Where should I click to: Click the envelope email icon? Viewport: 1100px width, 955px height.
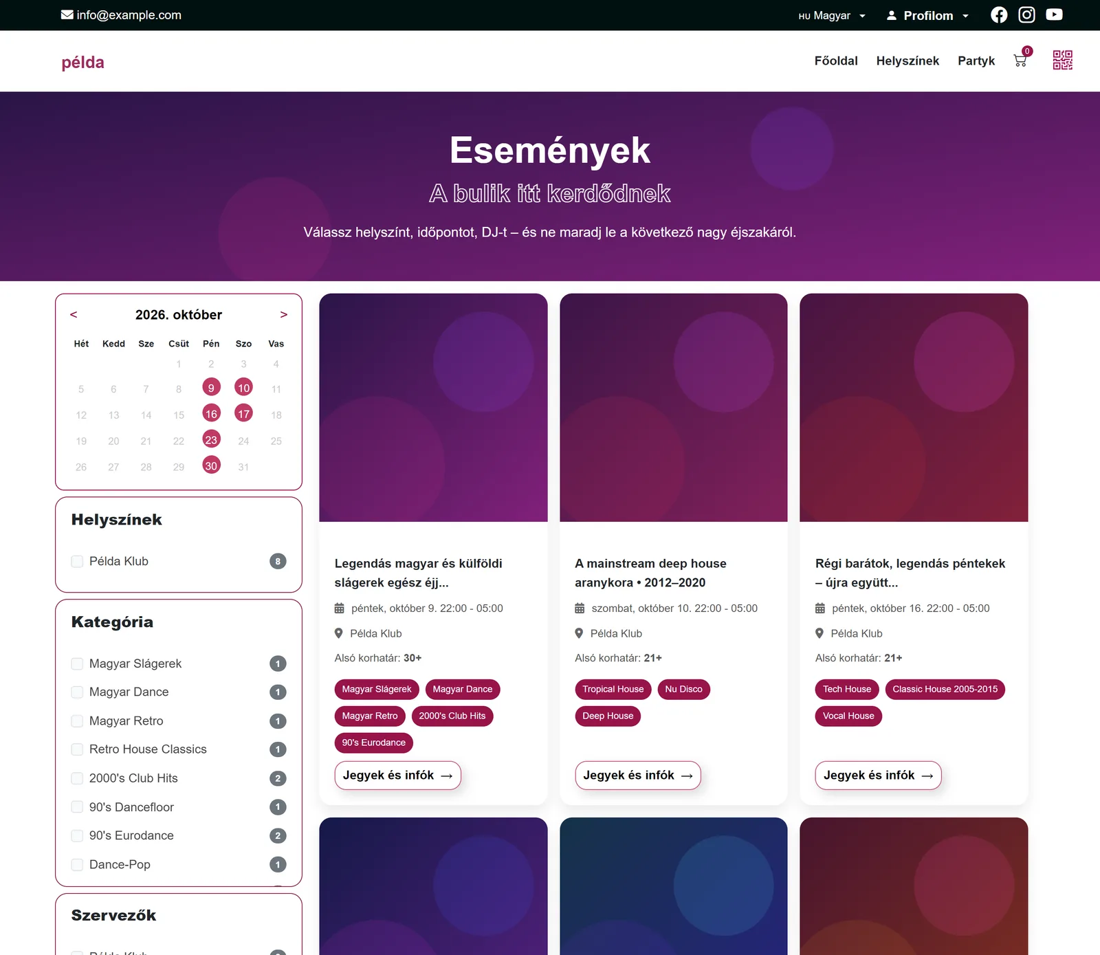67,15
